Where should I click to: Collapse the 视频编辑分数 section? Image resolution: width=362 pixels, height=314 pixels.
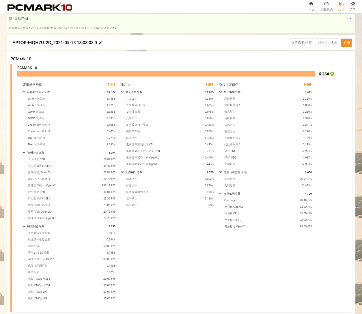pos(220,194)
